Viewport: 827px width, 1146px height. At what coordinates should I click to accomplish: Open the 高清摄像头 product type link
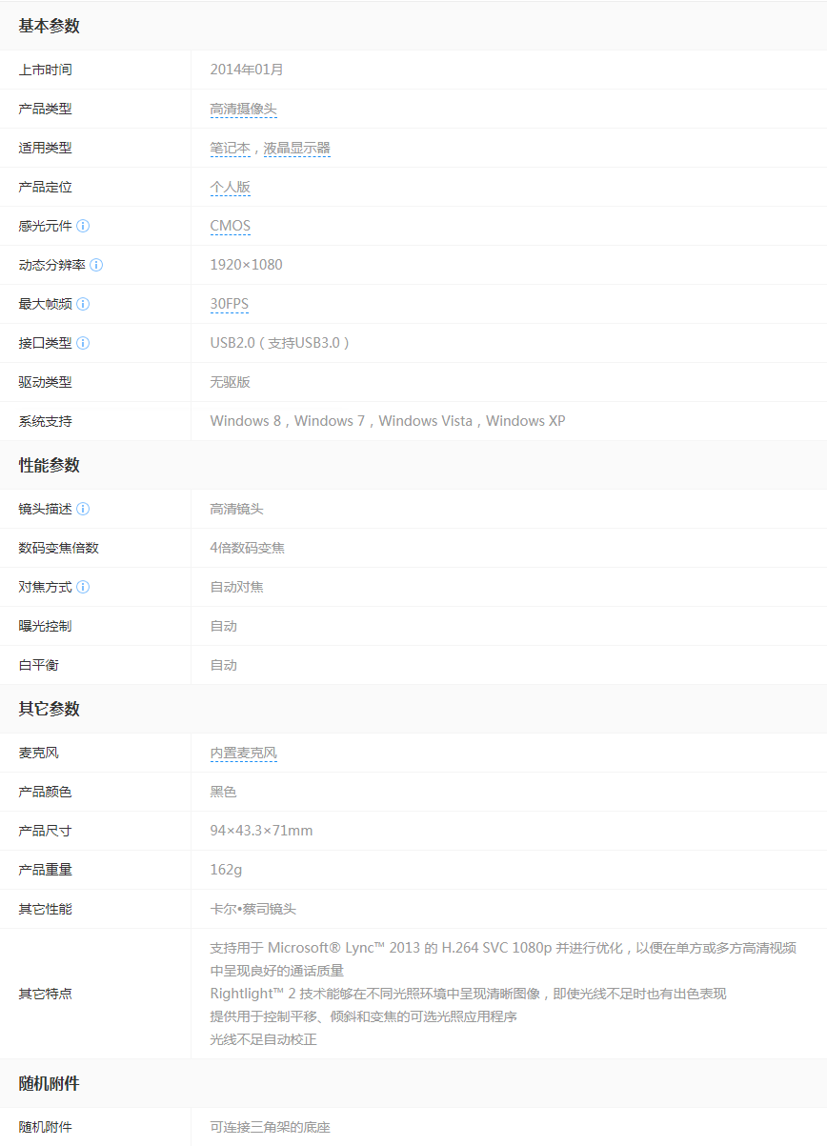[x=243, y=110]
